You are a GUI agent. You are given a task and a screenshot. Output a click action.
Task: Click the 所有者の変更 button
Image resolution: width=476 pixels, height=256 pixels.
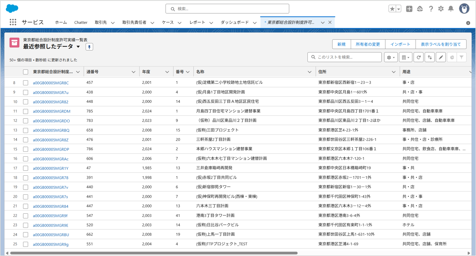368,44
